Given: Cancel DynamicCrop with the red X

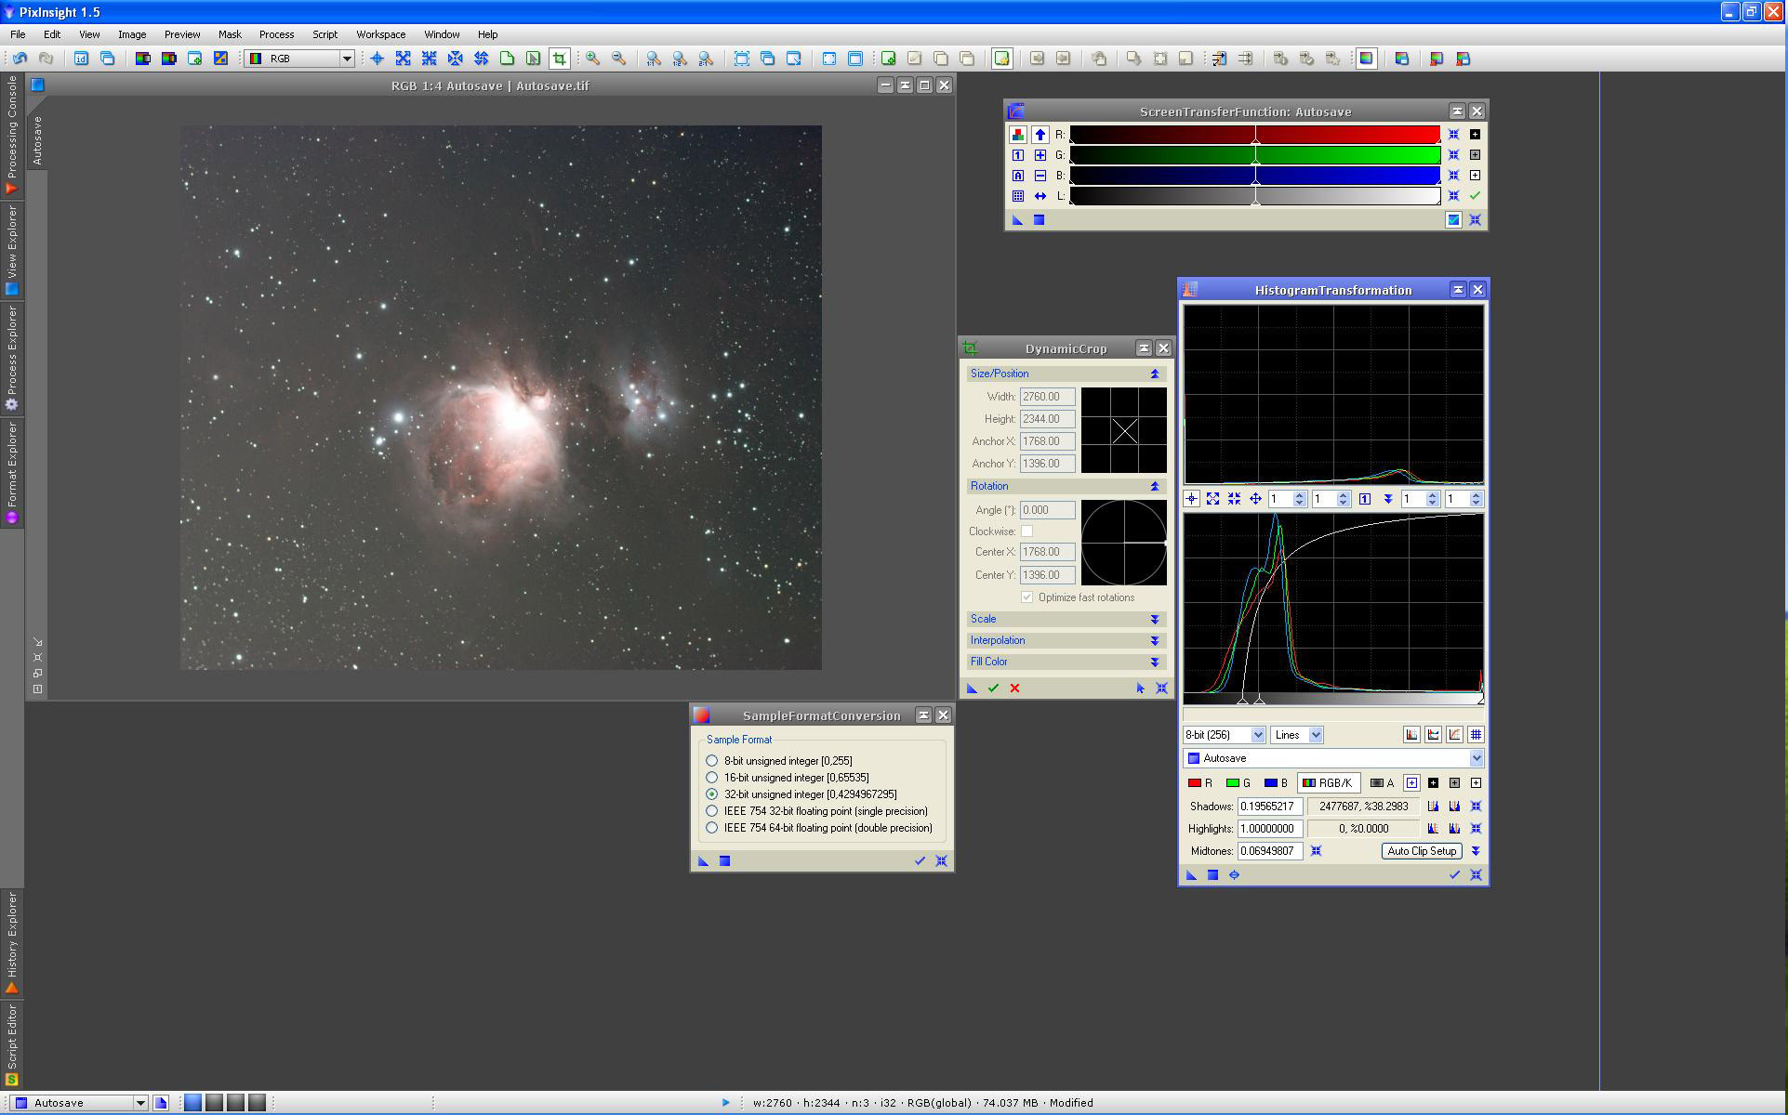Looking at the screenshot, I should click(1014, 689).
